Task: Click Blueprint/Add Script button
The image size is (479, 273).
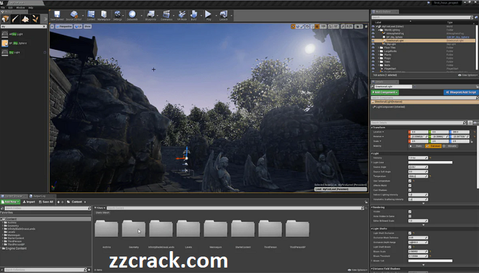Action: click(461, 92)
